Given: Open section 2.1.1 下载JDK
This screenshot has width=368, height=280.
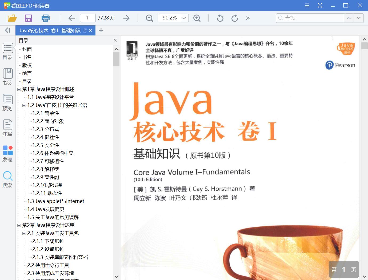Looking at the screenshot, I should click(x=48, y=241).
